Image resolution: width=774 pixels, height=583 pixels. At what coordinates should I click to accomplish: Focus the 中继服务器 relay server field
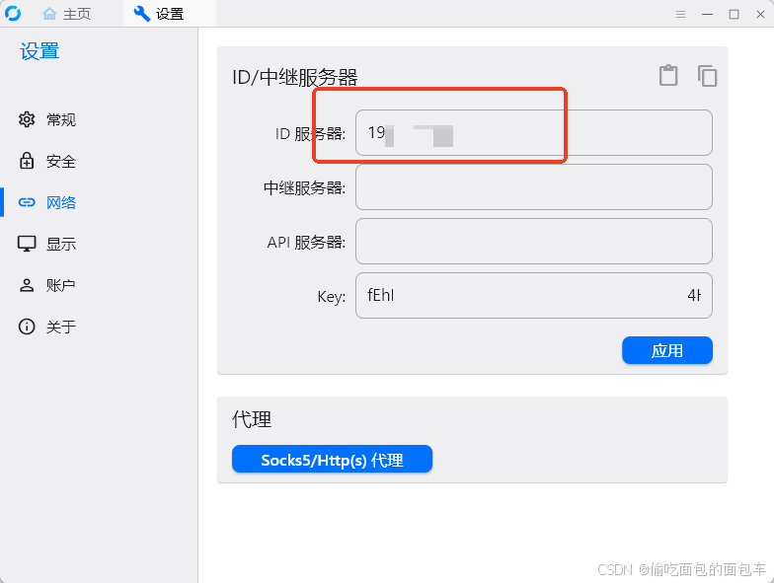tap(533, 187)
